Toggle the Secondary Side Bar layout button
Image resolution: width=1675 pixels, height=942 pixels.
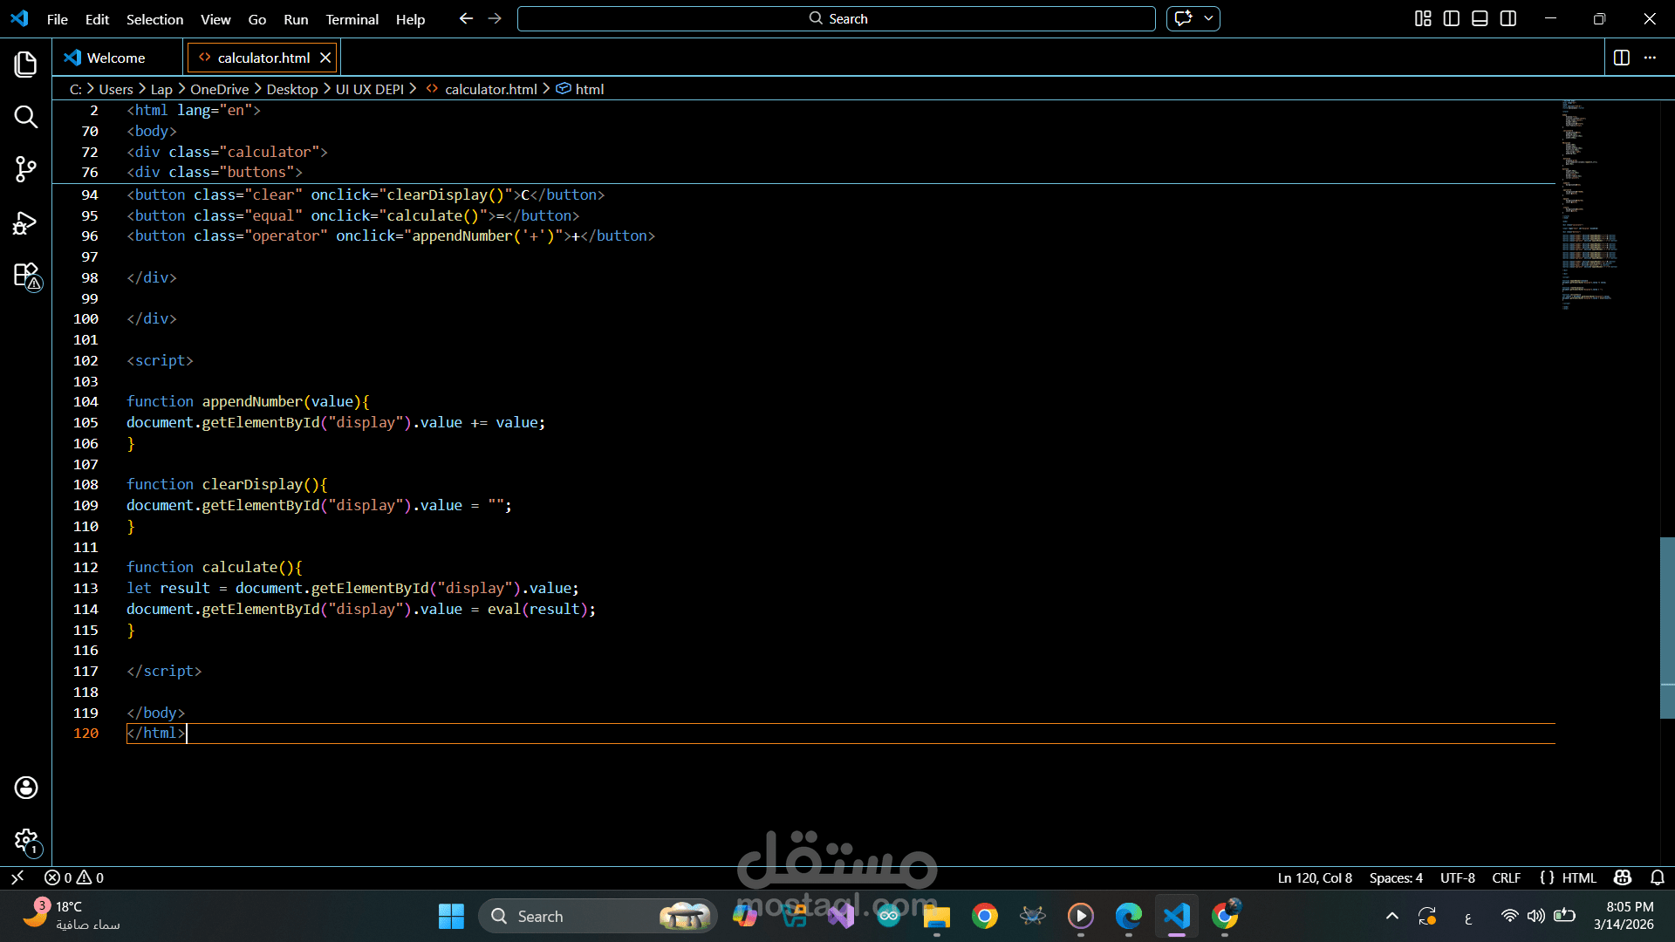(x=1508, y=18)
